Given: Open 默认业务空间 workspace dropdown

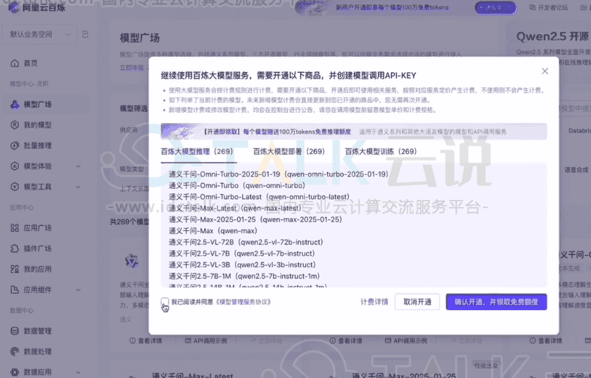Looking at the screenshot, I should [x=40, y=34].
